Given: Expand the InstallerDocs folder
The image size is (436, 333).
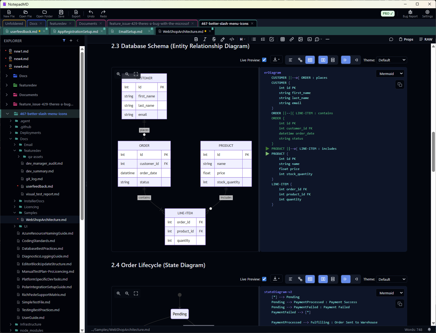Looking at the screenshot, I should tap(15, 201).
